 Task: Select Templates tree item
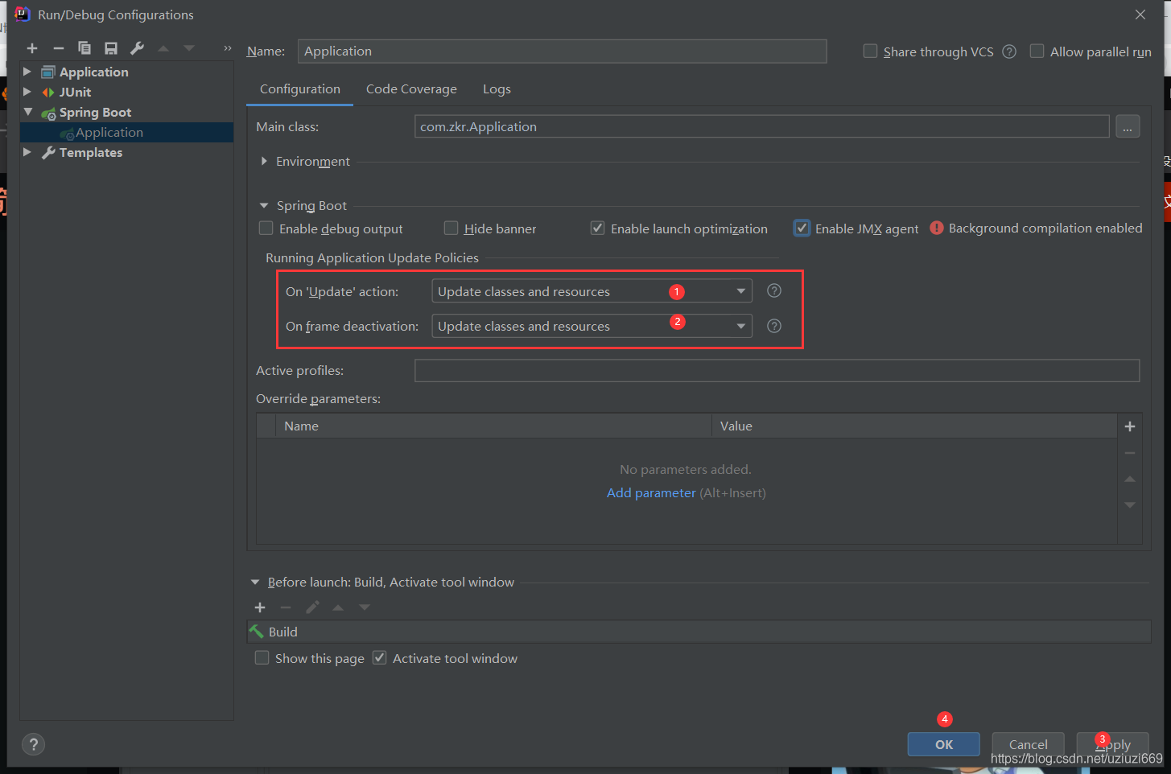click(x=91, y=152)
